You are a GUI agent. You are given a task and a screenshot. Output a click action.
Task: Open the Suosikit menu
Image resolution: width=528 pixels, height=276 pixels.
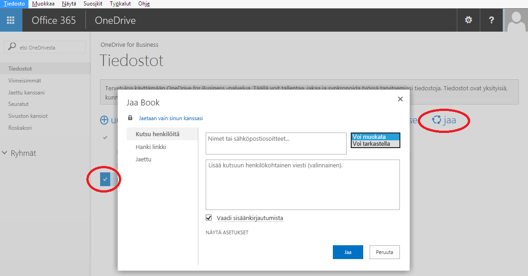(93, 4)
